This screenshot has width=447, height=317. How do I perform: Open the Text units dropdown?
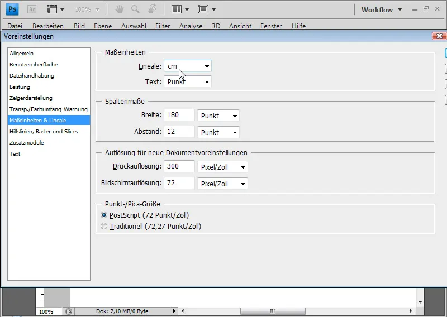click(x=188, y=81)
